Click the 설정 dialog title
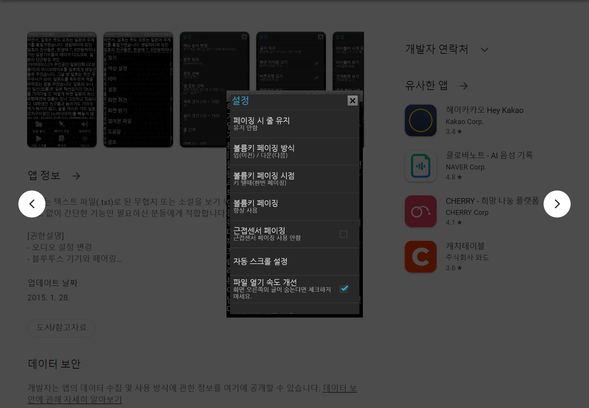 click(241, 100)
